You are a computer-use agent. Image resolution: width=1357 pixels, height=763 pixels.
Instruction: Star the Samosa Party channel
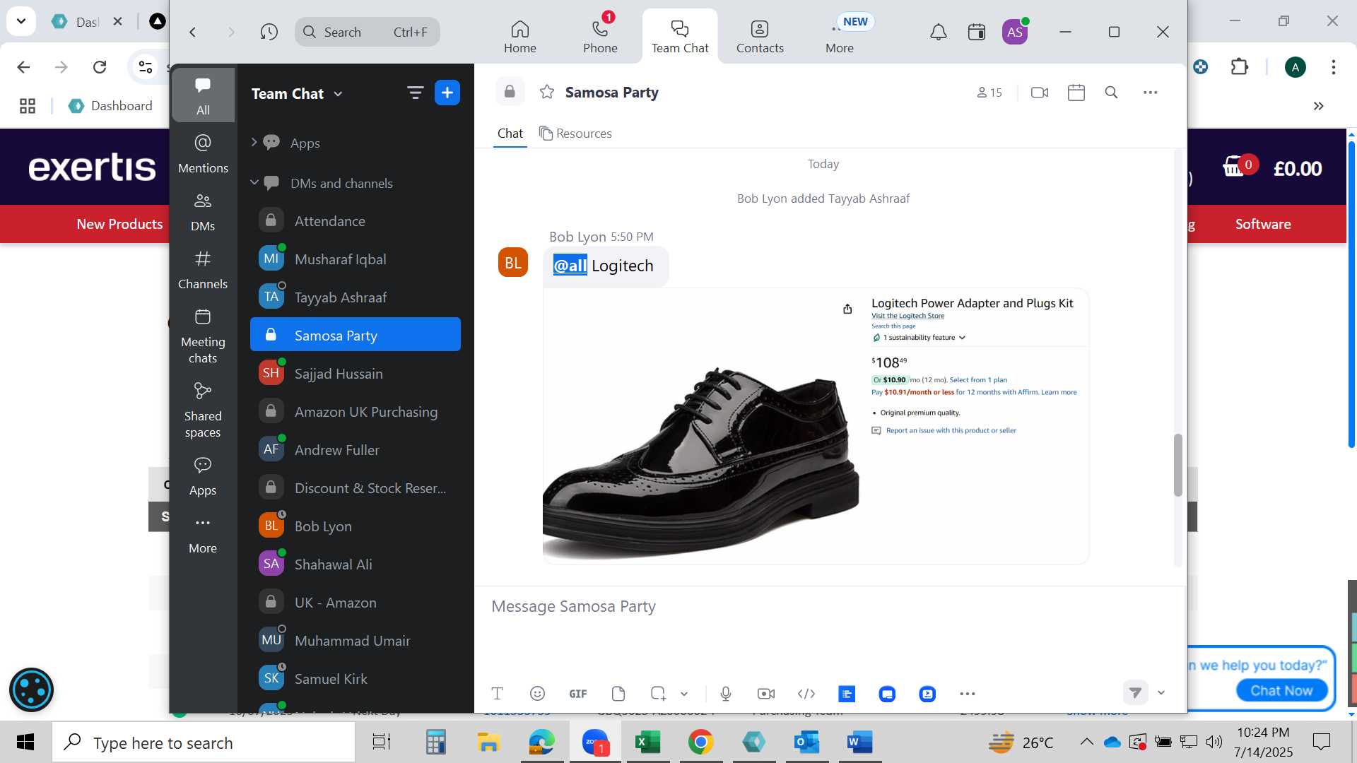546,92
